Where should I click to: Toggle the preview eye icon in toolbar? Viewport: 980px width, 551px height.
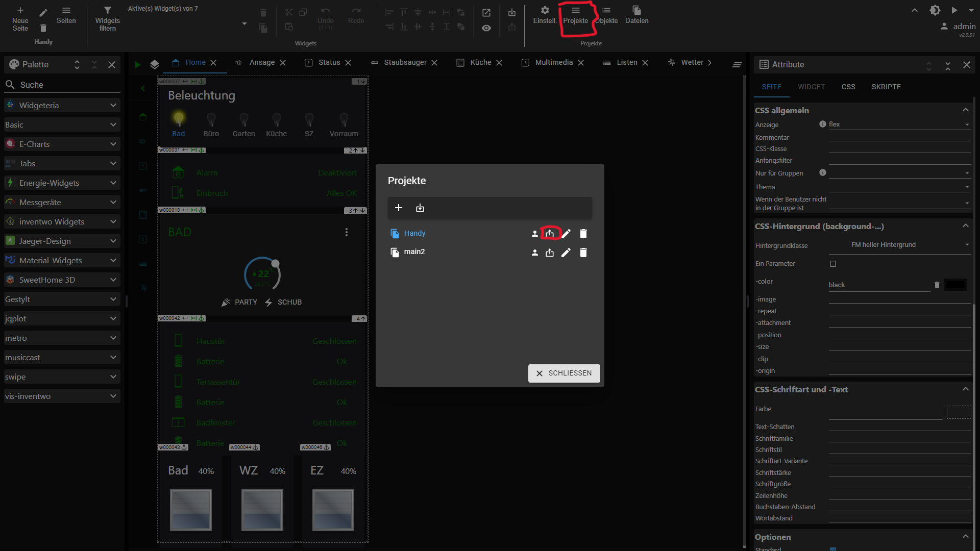[486, 28]
